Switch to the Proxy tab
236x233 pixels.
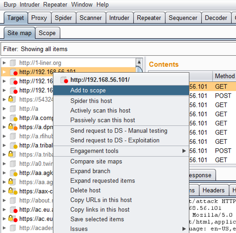pyautogui.click(x=39, y=18)
